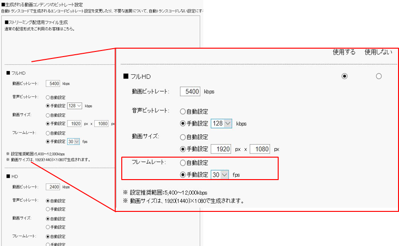Choose 手動設定 for HD 動画サイズ
399x246 pixels.
pos(48,226)
